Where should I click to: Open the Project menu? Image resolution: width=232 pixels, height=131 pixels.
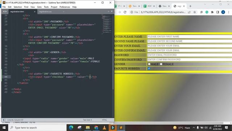pyautogui.click(x=54, y=7)
